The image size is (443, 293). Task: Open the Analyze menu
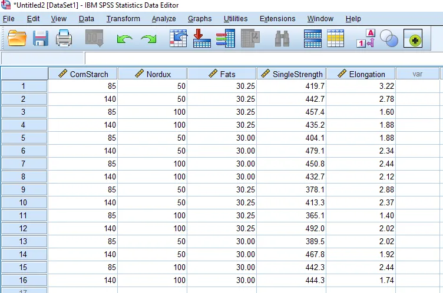[x=164, y=19]
